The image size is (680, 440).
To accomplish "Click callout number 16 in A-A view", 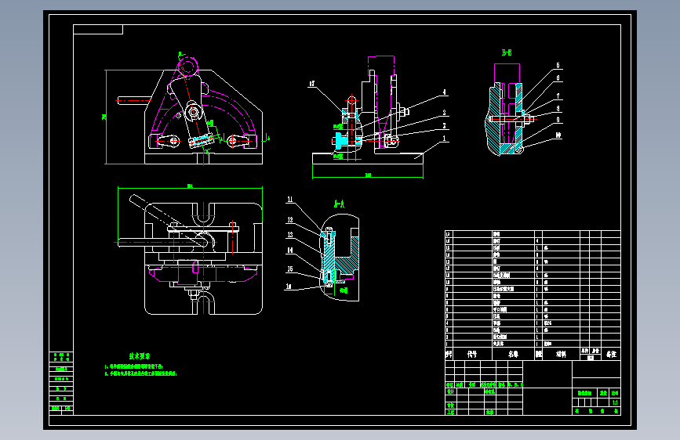I will 289,287.
